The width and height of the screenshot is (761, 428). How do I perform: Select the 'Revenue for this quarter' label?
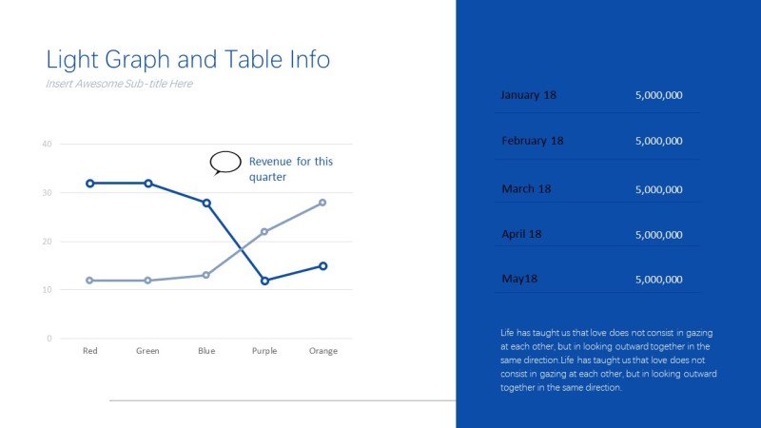point(290,169)
